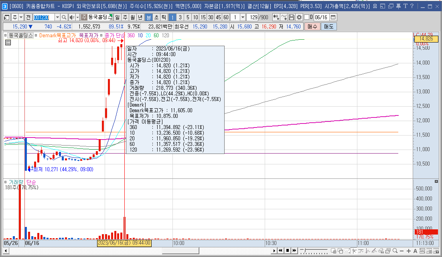Click the T font icon in title bar
The height and width of the screenshot is (257, 442).
tap(405, 6)
